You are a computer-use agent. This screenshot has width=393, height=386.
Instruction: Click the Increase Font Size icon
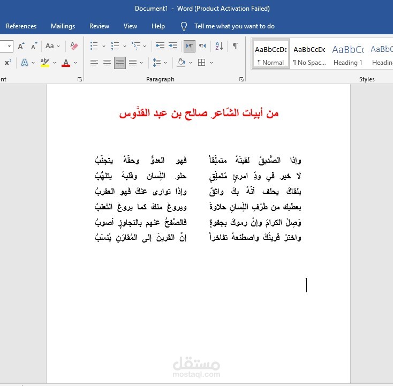point(21,46)
